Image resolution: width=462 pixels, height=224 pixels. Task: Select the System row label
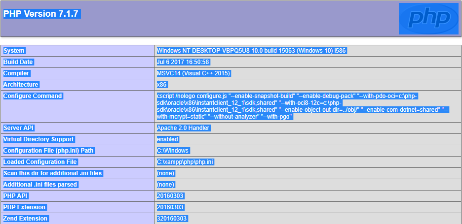(x=14, y=51)
